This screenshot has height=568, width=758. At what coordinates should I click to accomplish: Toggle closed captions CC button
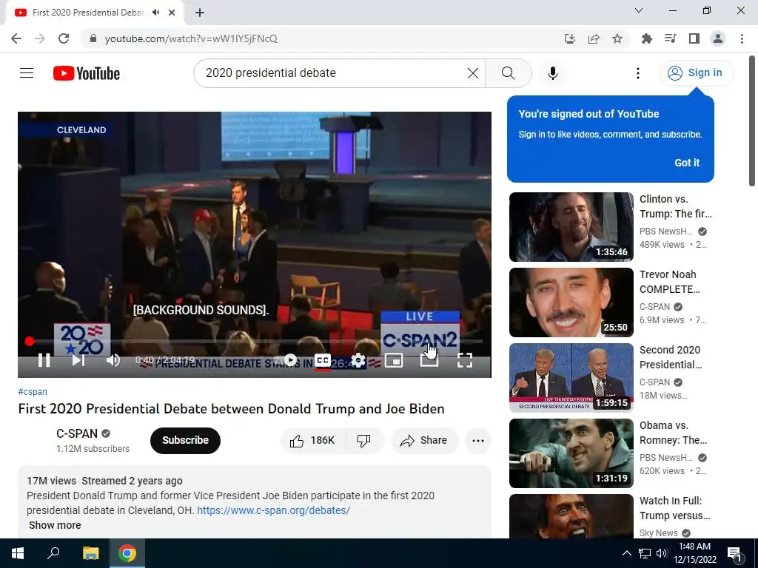point(323,360)
